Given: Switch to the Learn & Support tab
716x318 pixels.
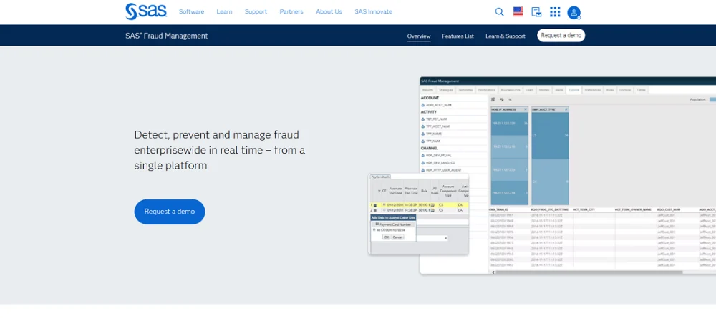Looking at the screenshot, I should pos(505,36).
